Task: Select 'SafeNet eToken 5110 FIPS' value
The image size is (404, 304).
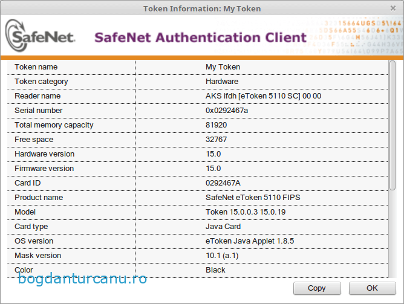Action: point(253,198)
